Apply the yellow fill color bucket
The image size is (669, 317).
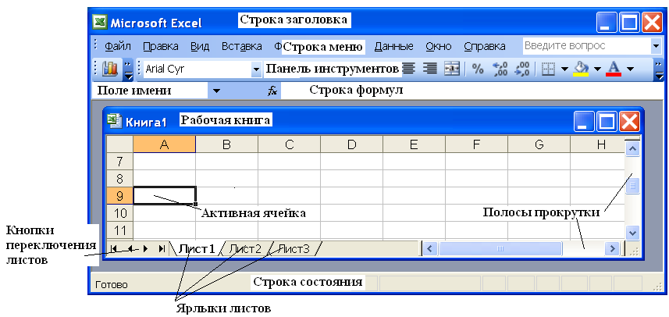point(581,68)
